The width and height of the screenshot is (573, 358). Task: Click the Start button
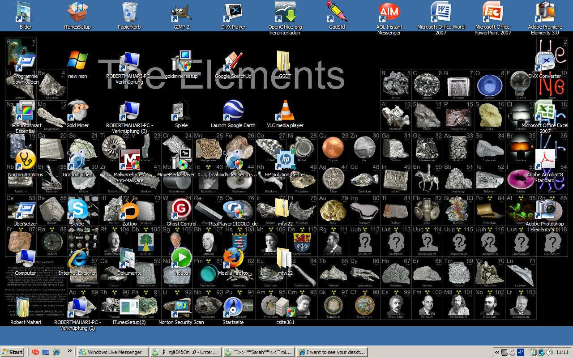[13, 352]
